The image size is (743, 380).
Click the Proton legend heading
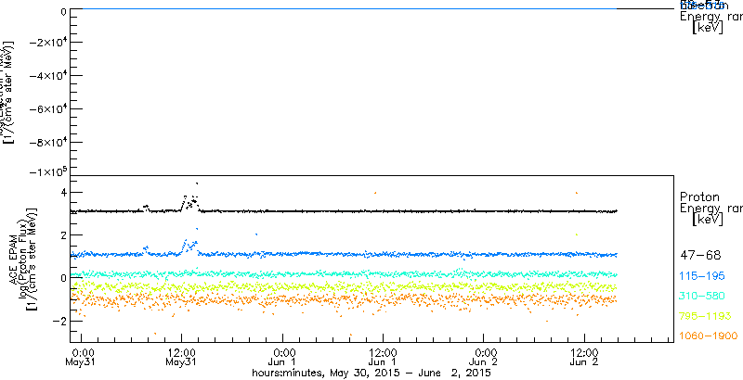(700, 196)
